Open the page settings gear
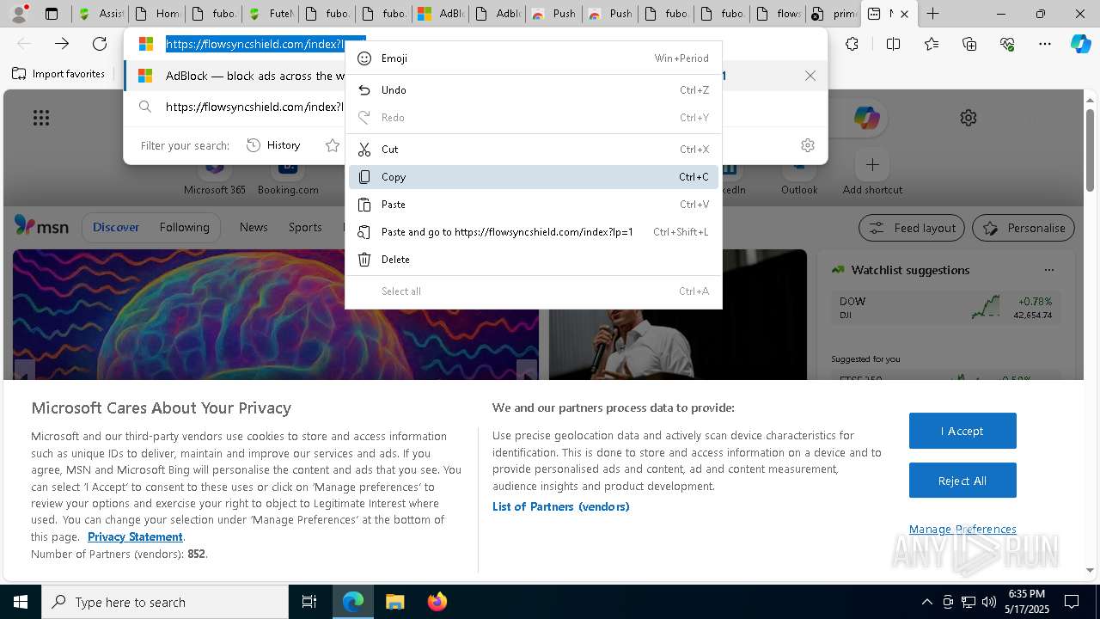The image size is (1100, 619). (969, 118)
